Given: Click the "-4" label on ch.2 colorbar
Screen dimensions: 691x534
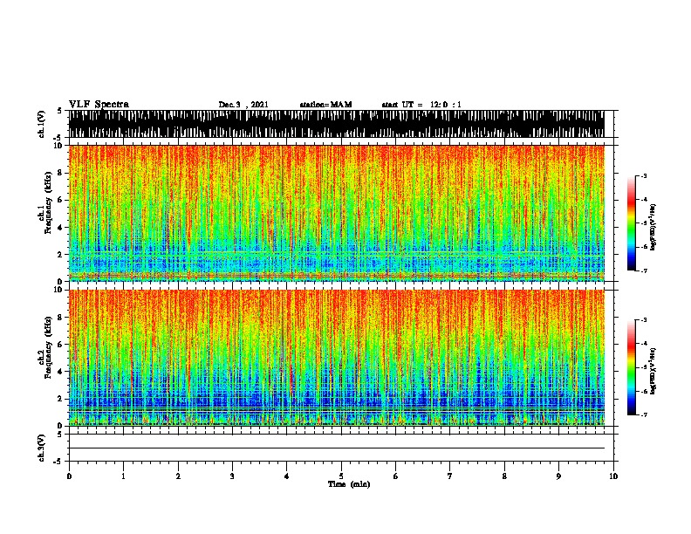Looking at the screenshot, I should click(644, 344).
